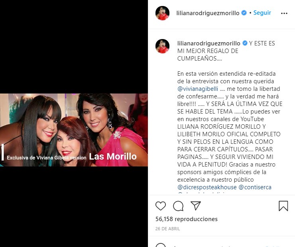Viewport: 295px width, 247px height.
Task: Open the three-dot more options menu
Action: coord(284,13)
